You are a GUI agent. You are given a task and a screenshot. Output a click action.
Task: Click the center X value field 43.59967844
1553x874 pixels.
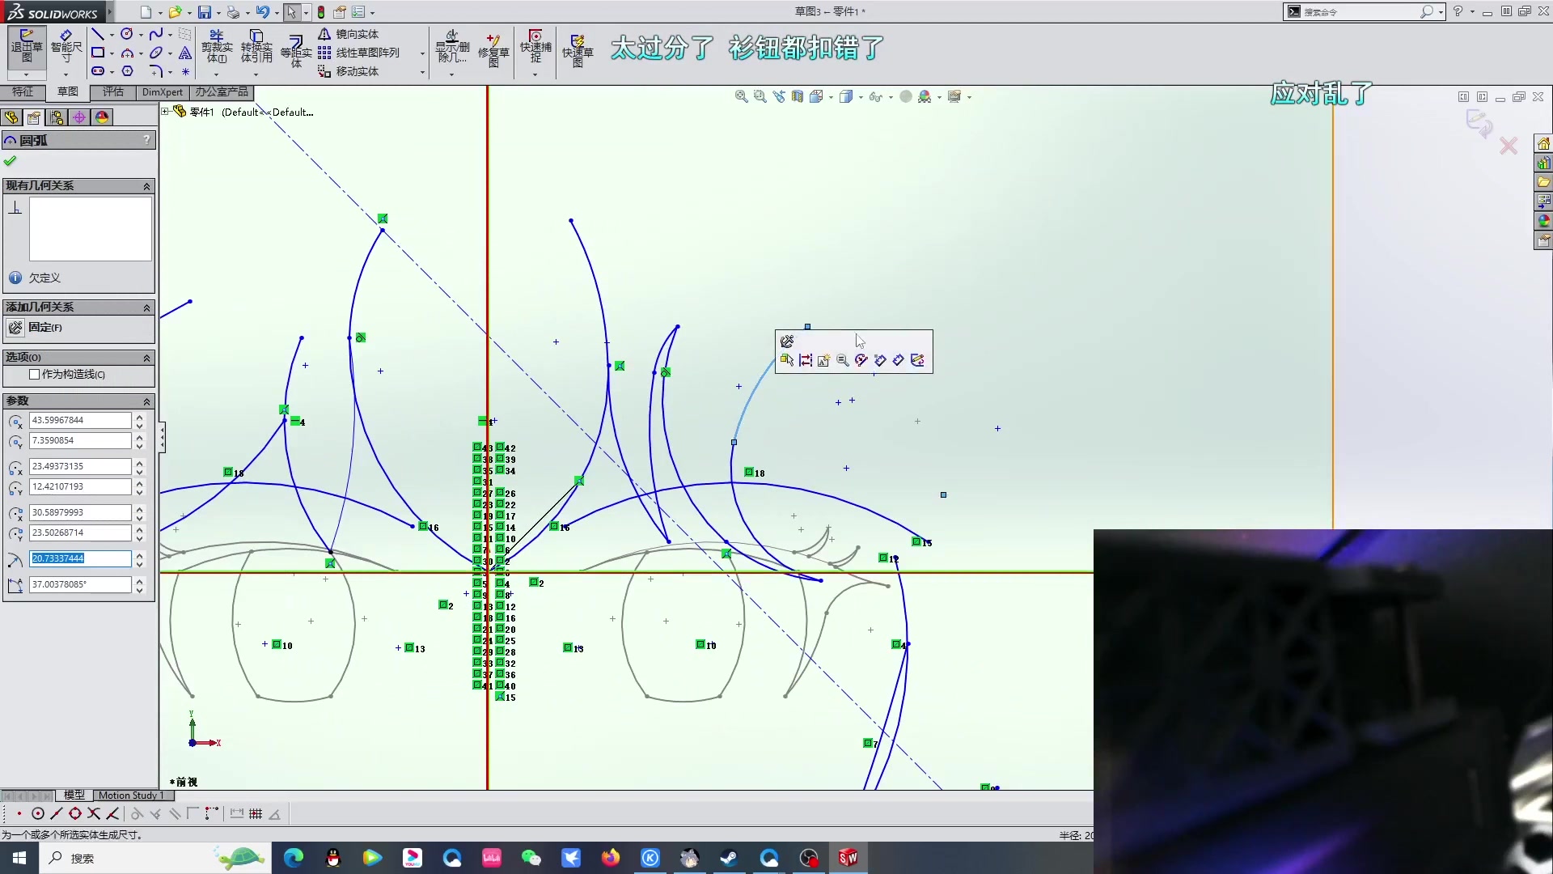tap(79, 420)
